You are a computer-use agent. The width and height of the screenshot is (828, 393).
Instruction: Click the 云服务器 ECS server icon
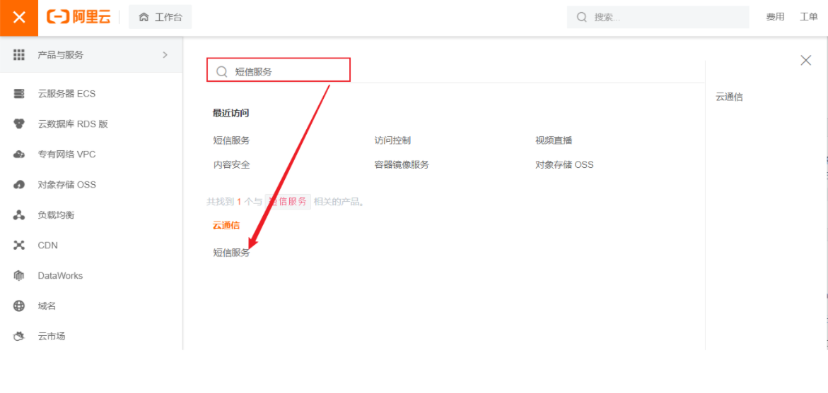pyautogui.click(x=19, y=94)
